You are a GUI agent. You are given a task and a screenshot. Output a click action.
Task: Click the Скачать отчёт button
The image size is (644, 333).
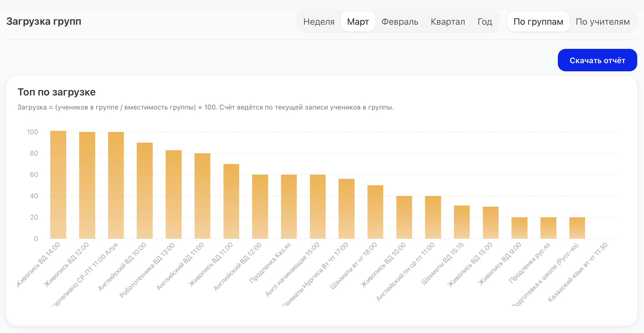(x=597, y=60)
